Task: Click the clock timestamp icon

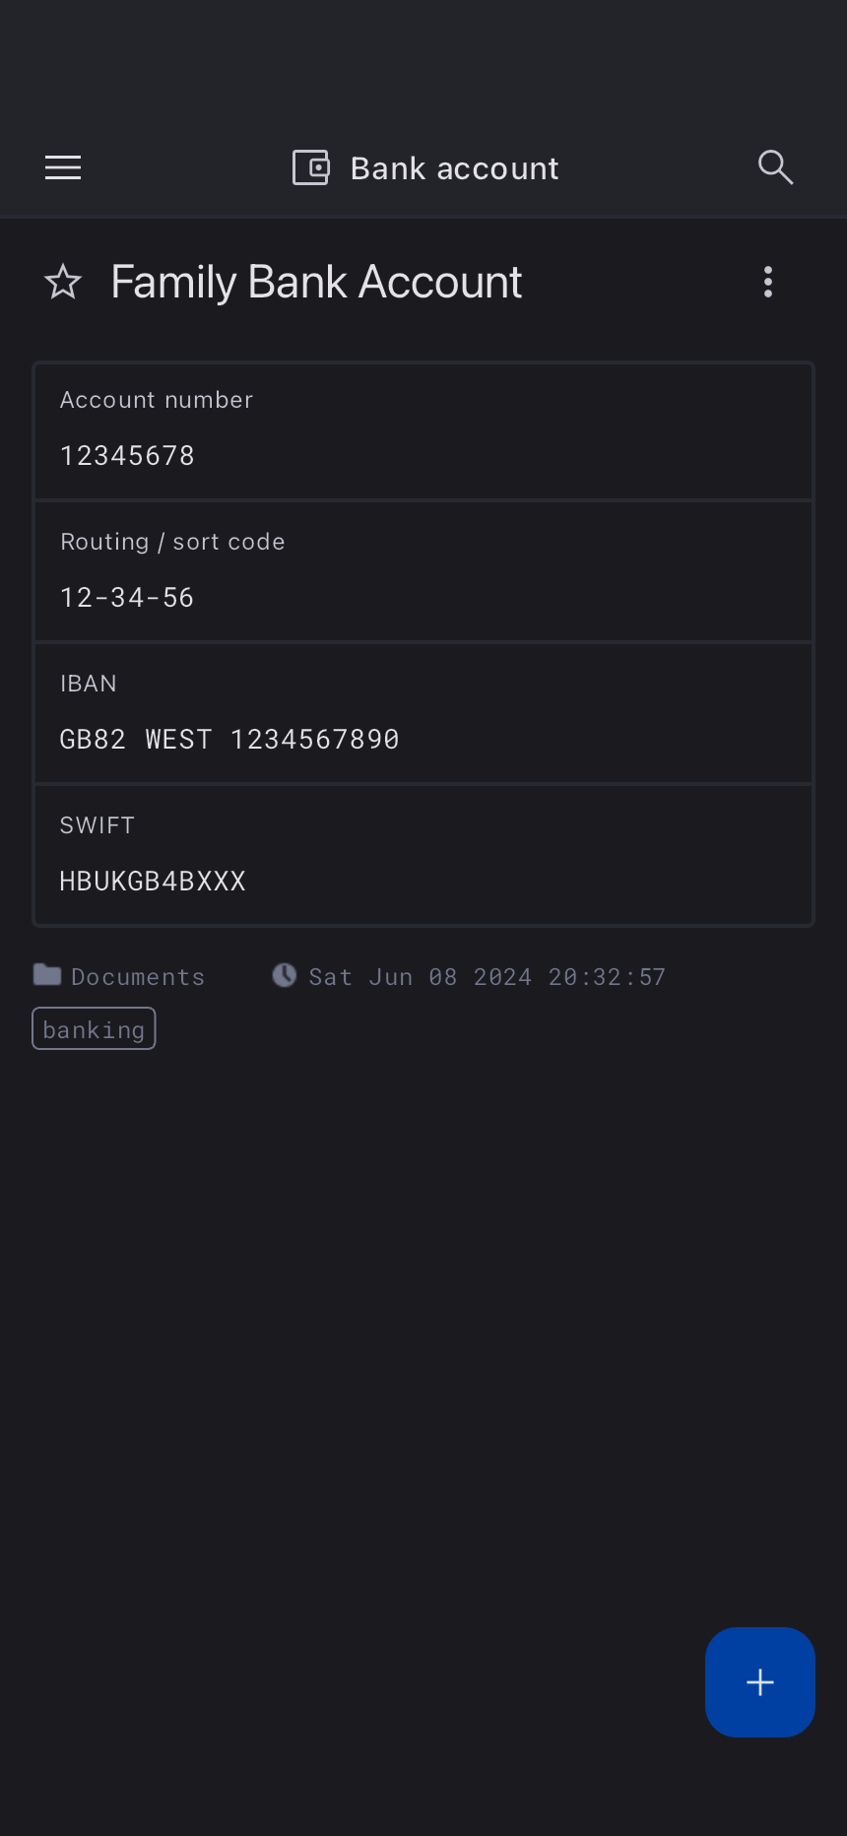Action: (x=285, y=975)
